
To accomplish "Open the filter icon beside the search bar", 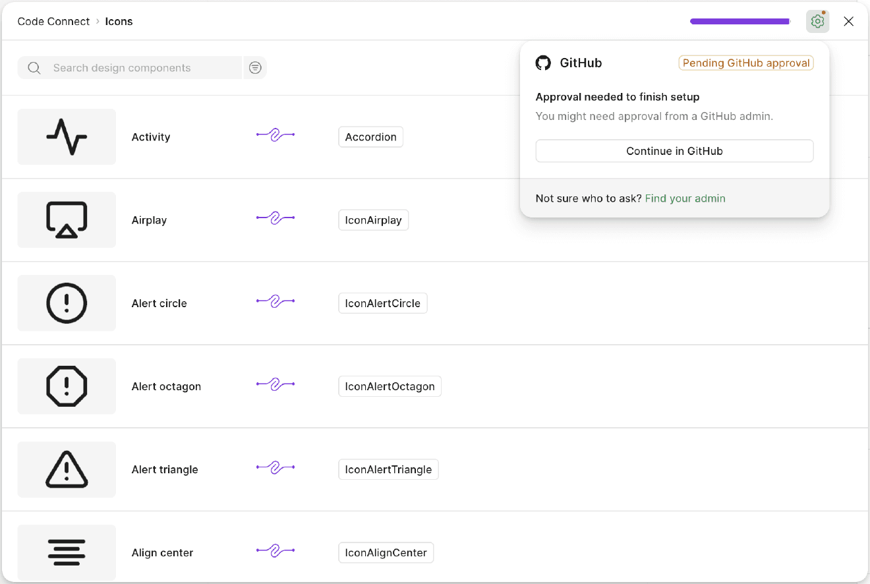I will coord(255,67).
